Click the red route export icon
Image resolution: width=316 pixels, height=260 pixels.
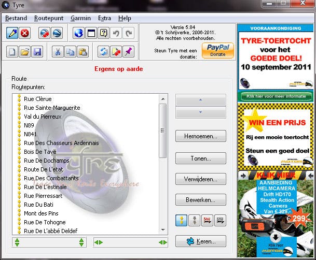click(207, 221)
